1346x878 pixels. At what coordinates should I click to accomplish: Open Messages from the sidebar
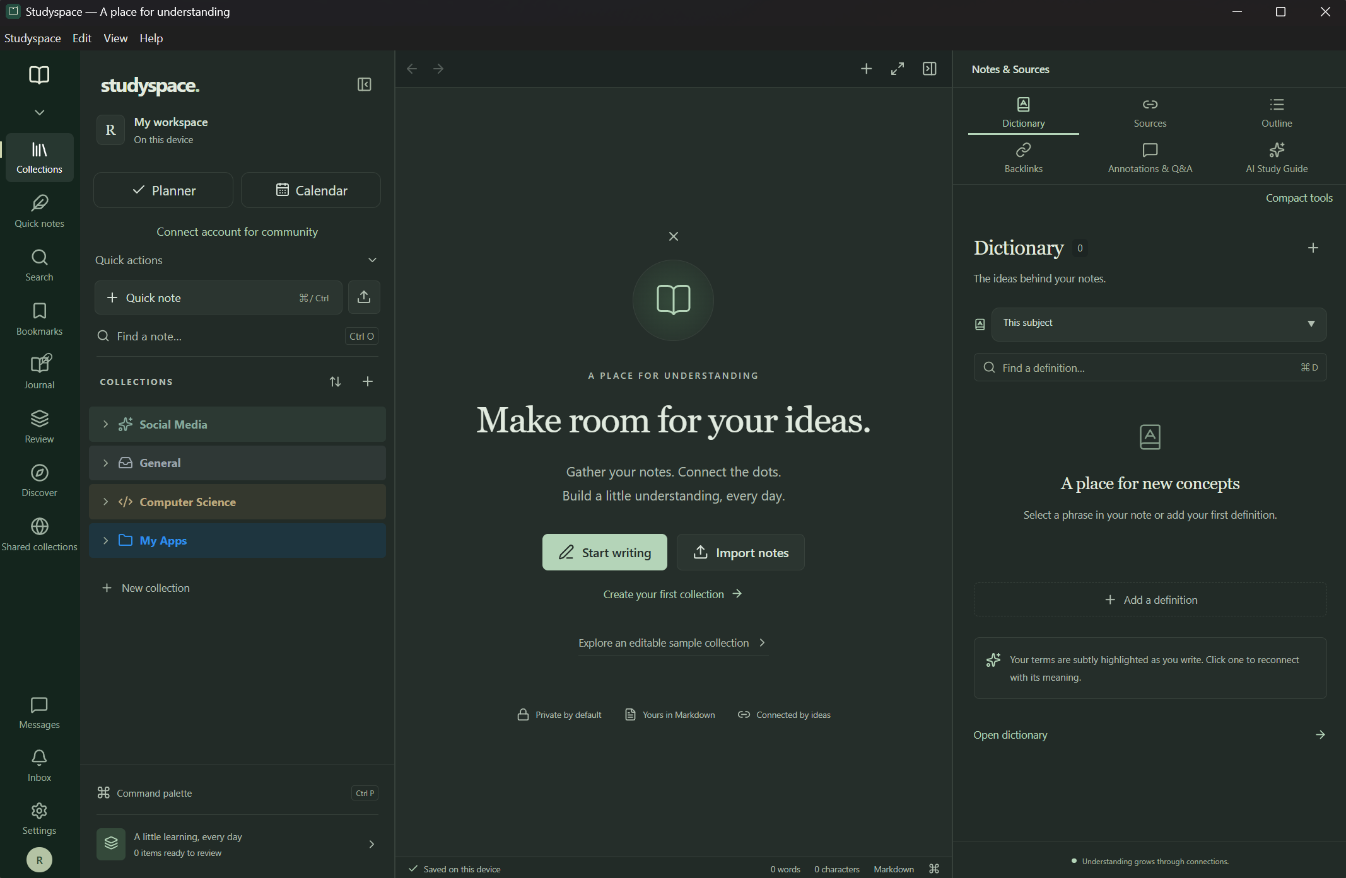click(39, 713)
